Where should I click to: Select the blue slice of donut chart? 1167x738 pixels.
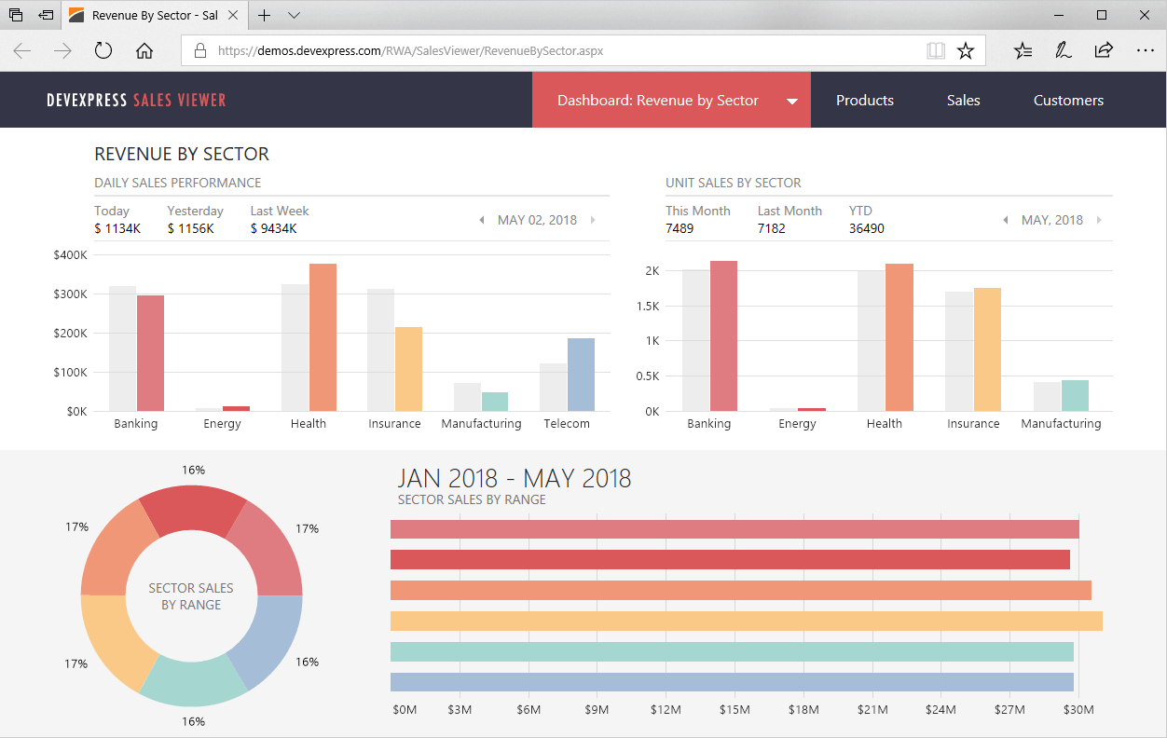(269, 641)
